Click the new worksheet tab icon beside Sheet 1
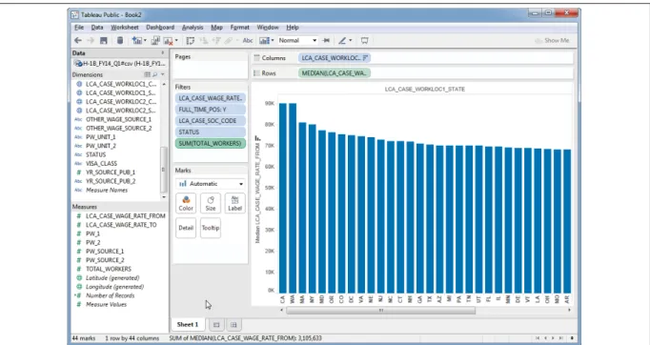This screenshot has width=650, height=345. pos(216,325)
